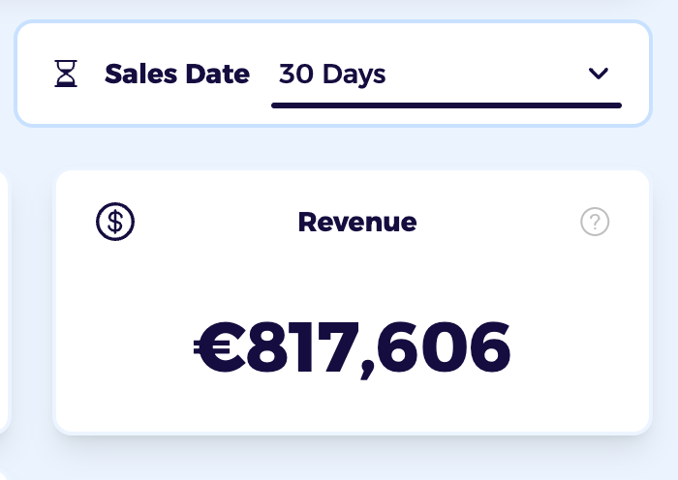The image size is (678, 480).
Task: Click the underline beneath 30 Days
Action: coord(446,105)
